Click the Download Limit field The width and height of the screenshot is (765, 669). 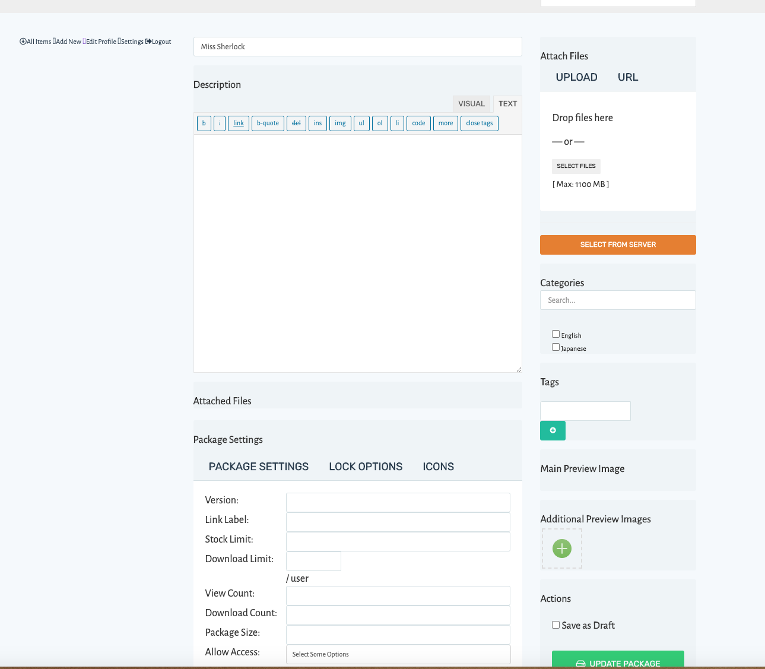click(x=313, y=561)
